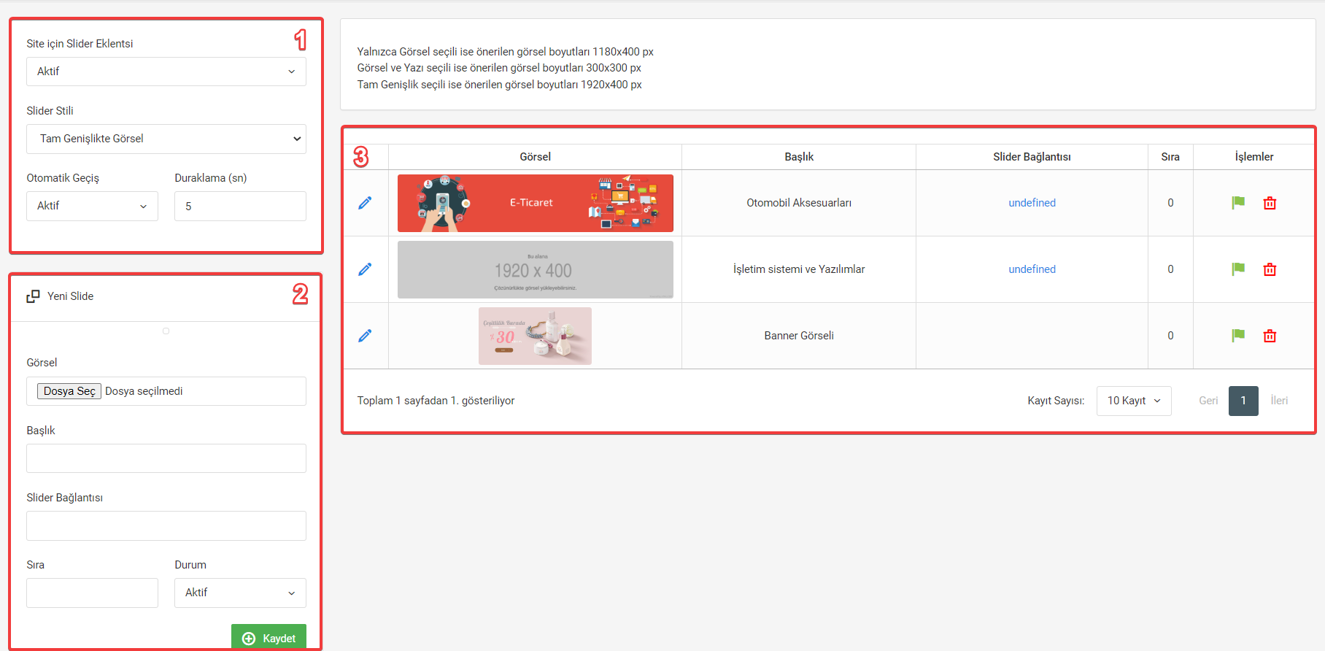Click the 1920 x 400 placeholder thumbnail
This screenshot has height=651, width=1325.
(536, 269)
